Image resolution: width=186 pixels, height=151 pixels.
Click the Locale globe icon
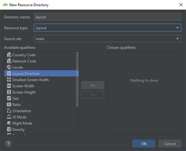pyautogui.click(x=9, y=67)
